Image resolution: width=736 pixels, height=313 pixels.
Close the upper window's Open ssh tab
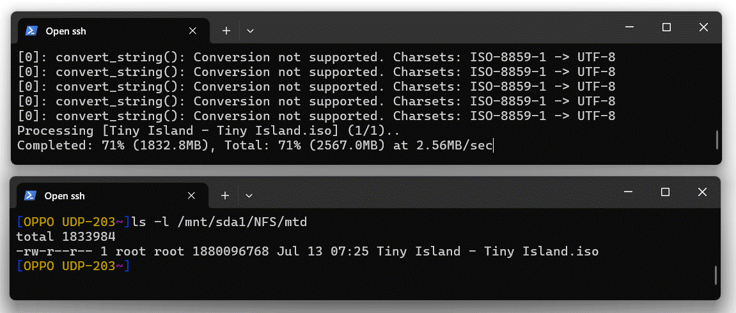(192, 31)
